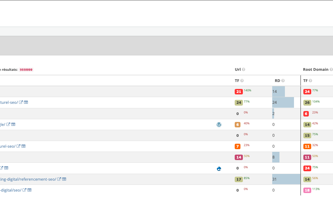
Task: Click the WordPress logo icon
Action: point(219,124)
